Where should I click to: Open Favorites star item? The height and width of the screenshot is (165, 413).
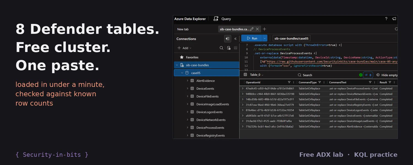pyautogui.click(x=182, y=57)
